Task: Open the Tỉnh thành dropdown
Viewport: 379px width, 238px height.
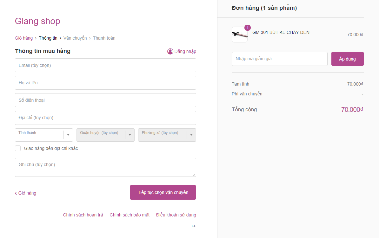Action: point(44,135)
